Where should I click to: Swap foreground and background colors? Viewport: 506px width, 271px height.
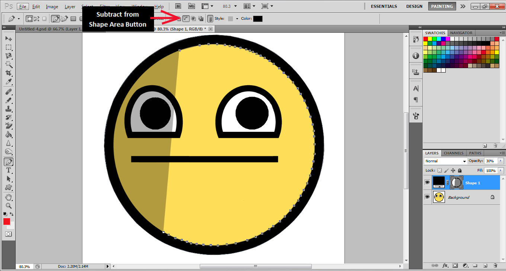(12, 214)
